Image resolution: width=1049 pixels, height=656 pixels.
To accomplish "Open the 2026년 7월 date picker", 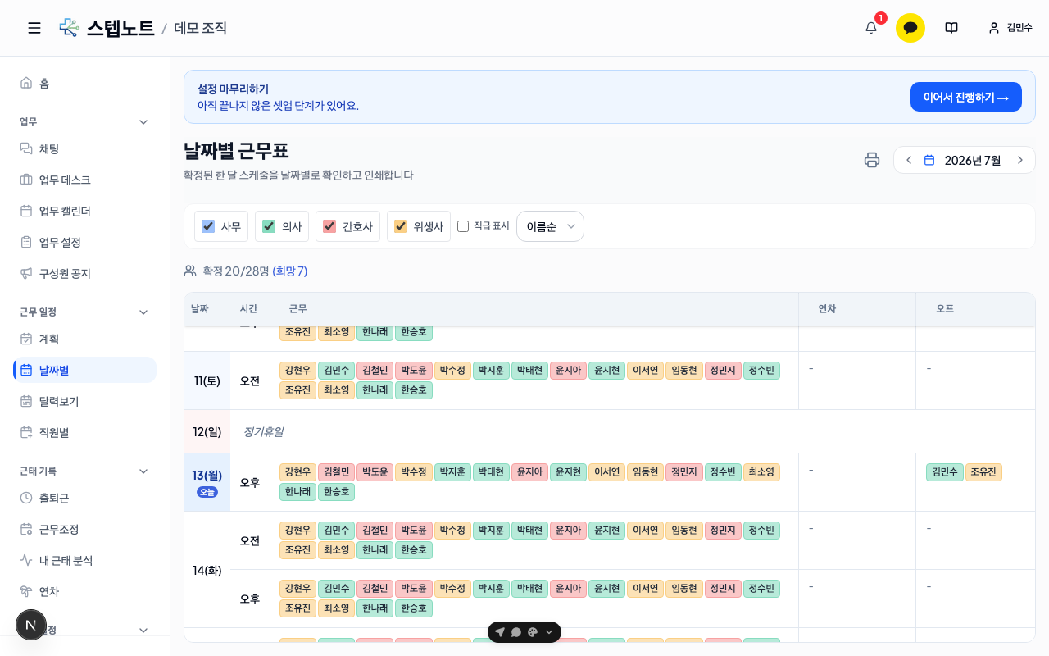I will click(963, 160).
